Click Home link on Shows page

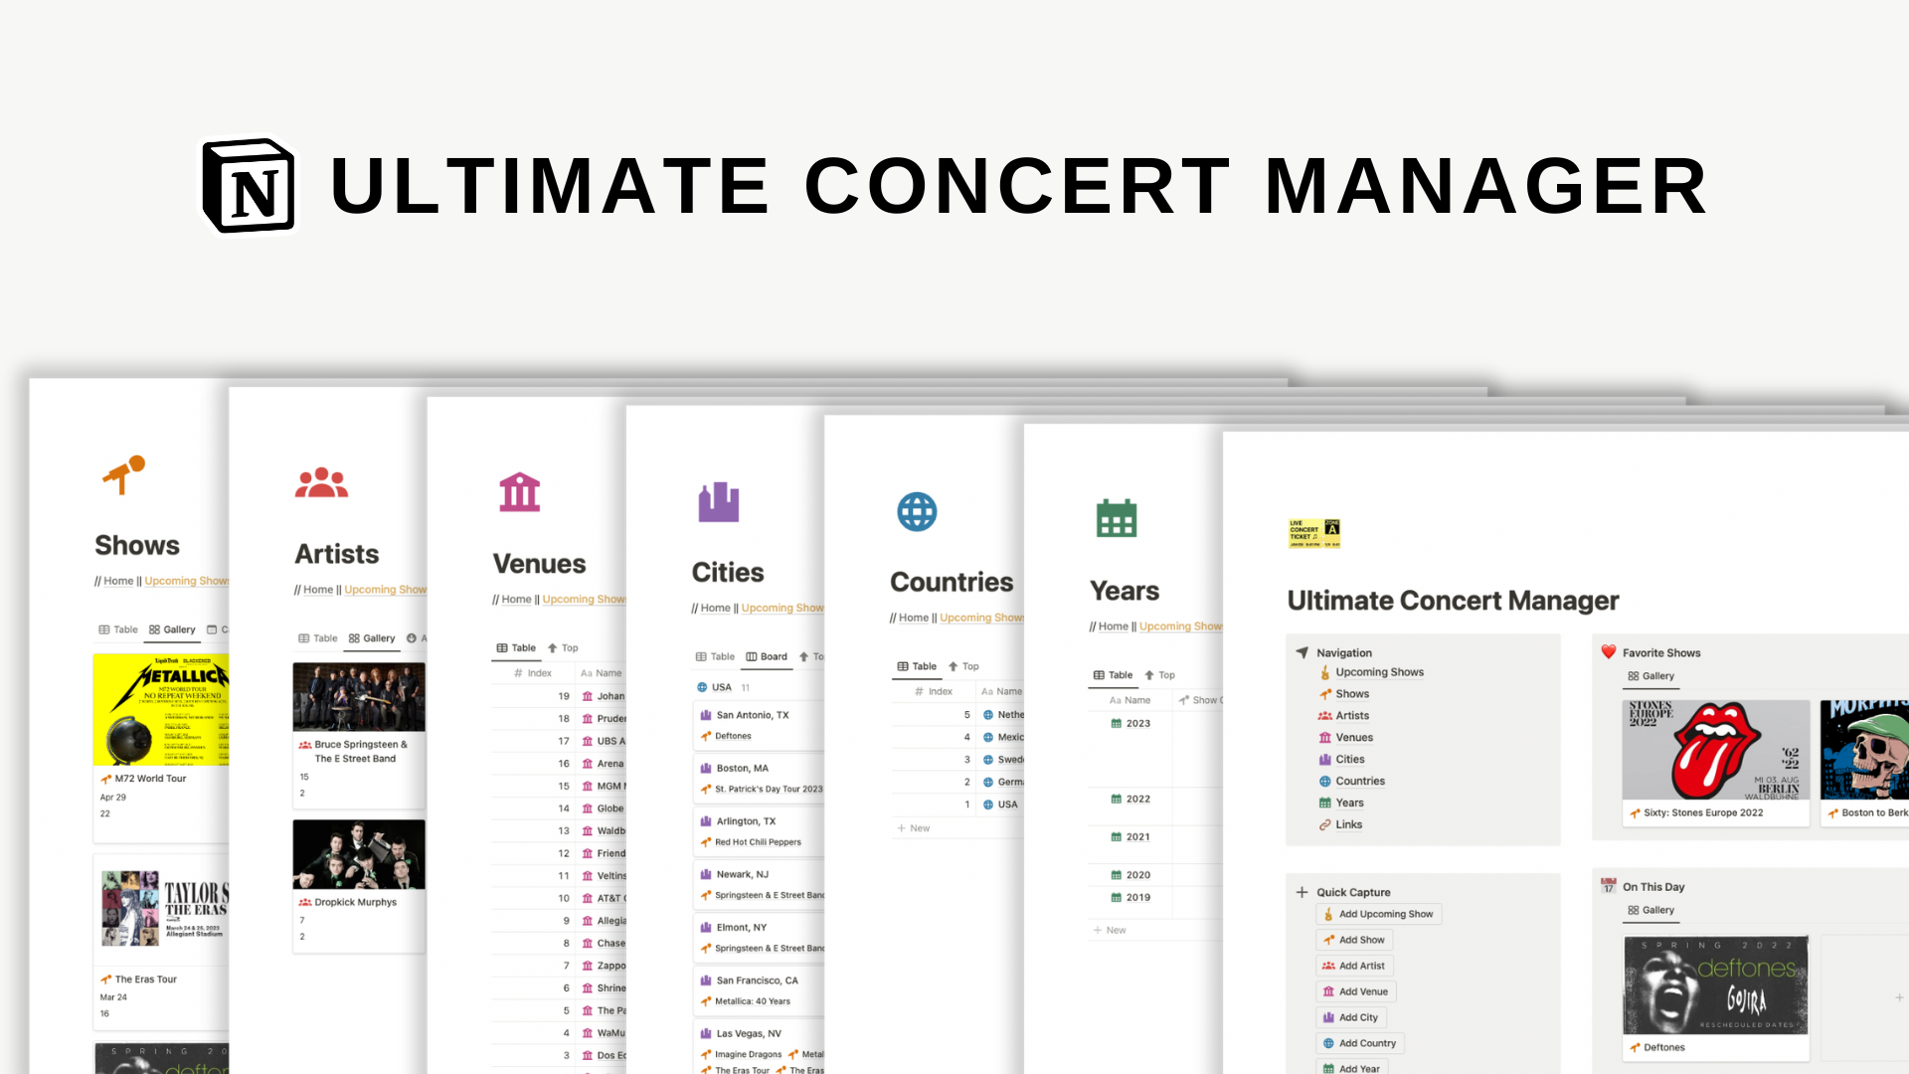pyautogui.click(x=118, y=581)
